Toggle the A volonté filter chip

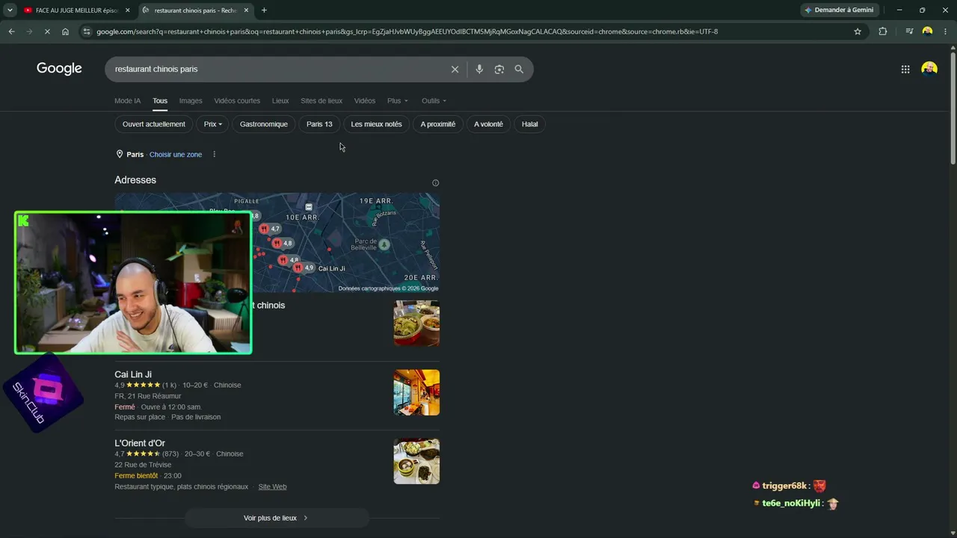coord(488,124)
